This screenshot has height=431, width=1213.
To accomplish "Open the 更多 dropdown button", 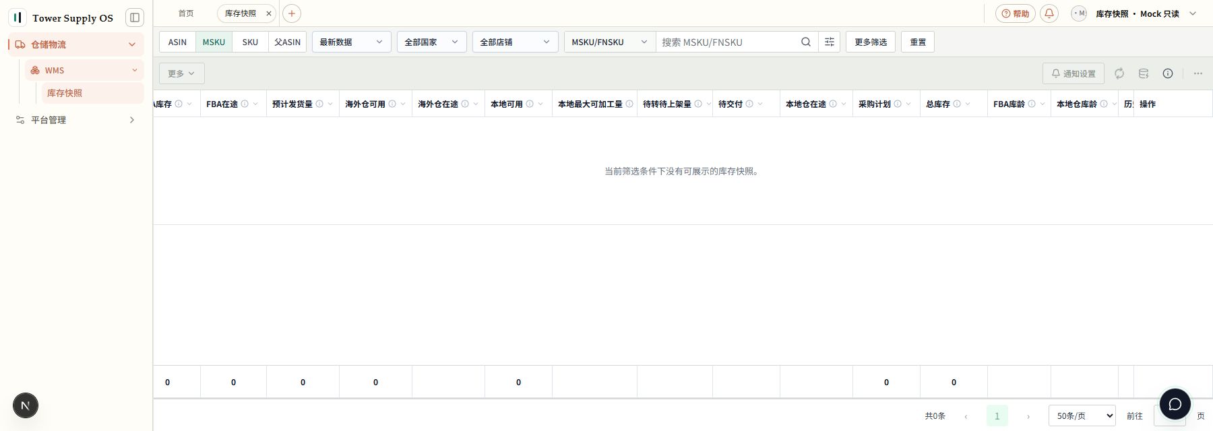I will point(181,73).
